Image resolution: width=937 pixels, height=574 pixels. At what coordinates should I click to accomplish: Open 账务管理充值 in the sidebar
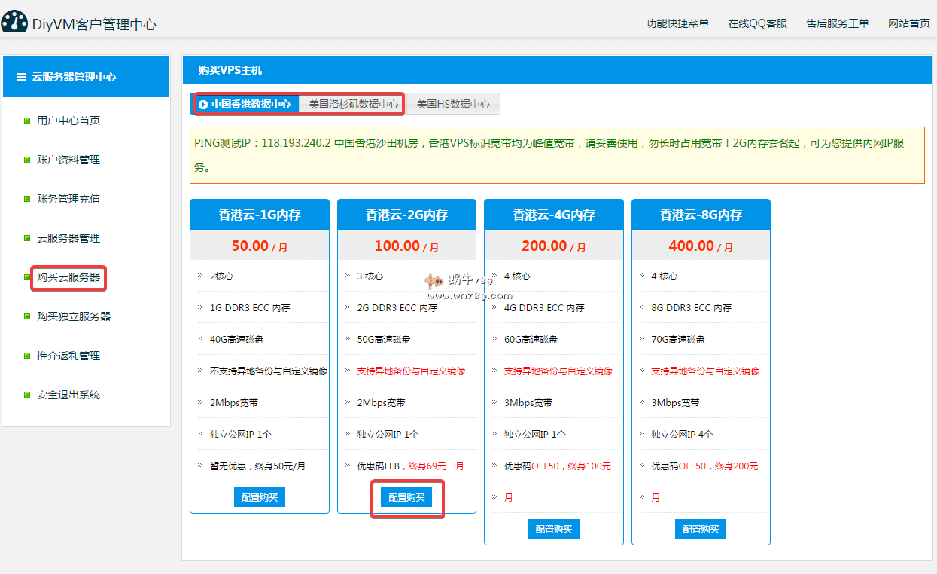click(68, 199)
